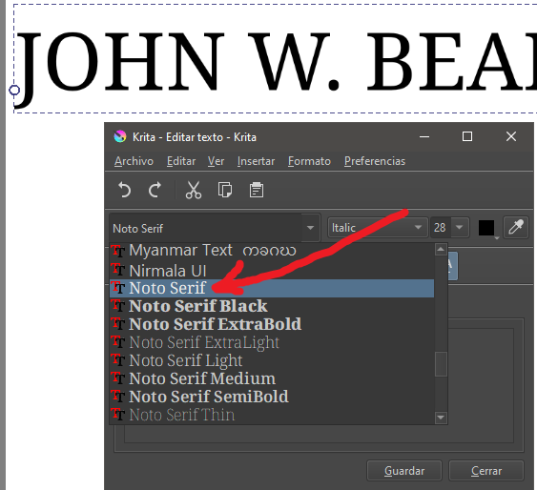Choose Myanmar Text font
Viewport: 537px width, 490px height.
point(272,251)
